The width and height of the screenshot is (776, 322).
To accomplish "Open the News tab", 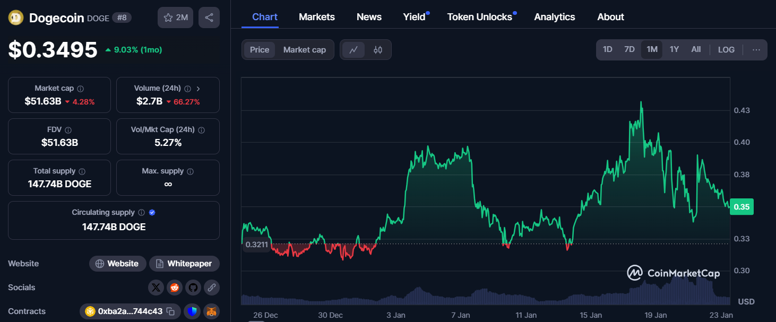I will point(369,17).
